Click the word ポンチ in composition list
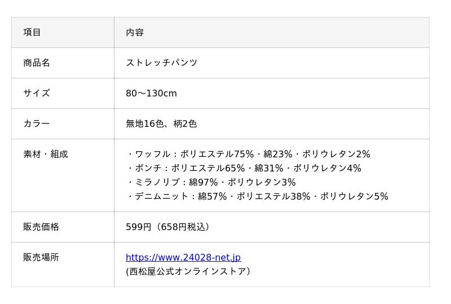 [x=147, y=169]
